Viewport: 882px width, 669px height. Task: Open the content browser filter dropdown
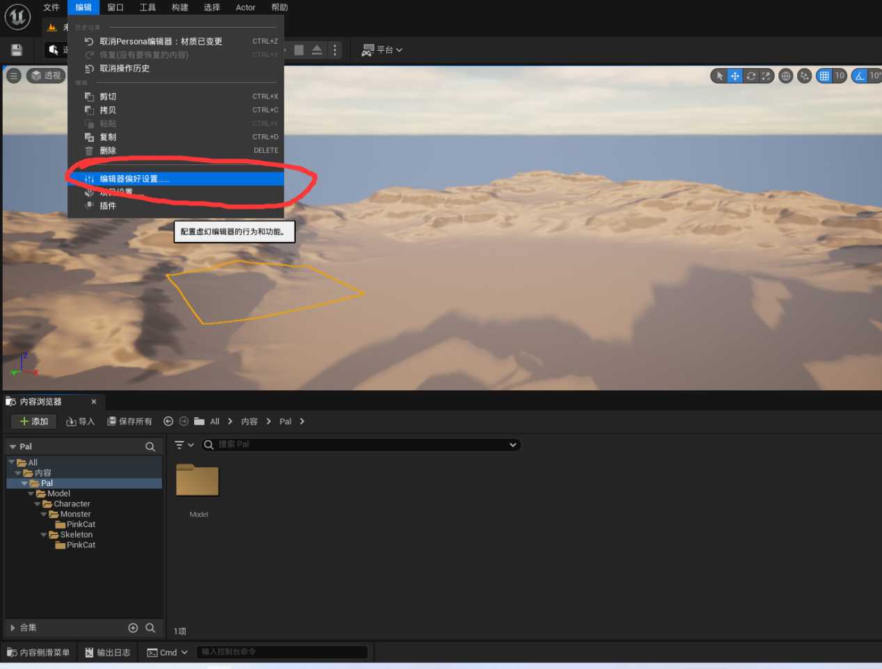pos(184,445)
